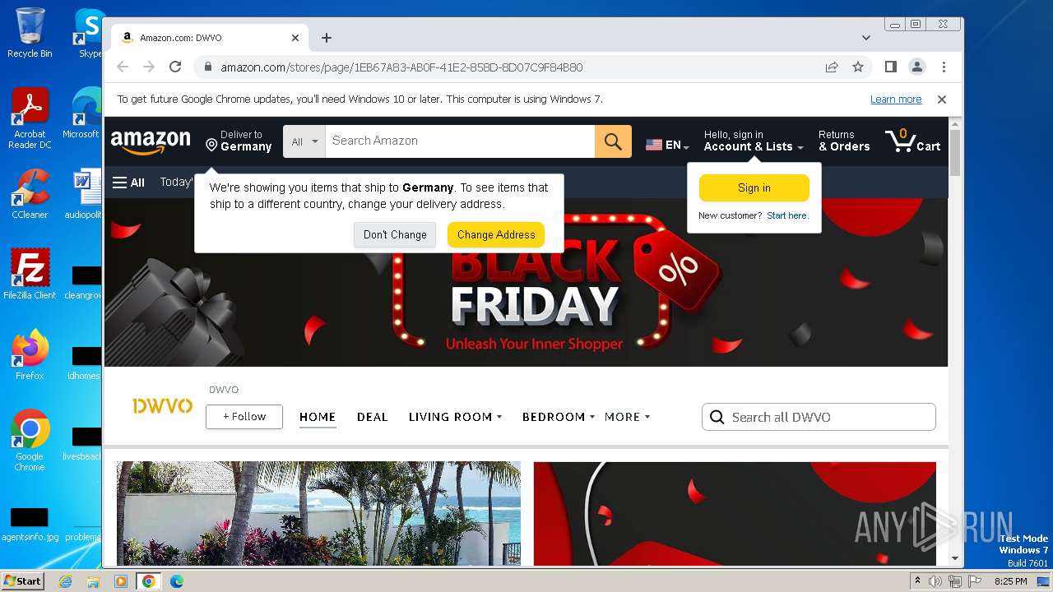The width and height of the screenshot is (1053, 592).
Task: Expand the MORE store menu
Action: (627, 417)
